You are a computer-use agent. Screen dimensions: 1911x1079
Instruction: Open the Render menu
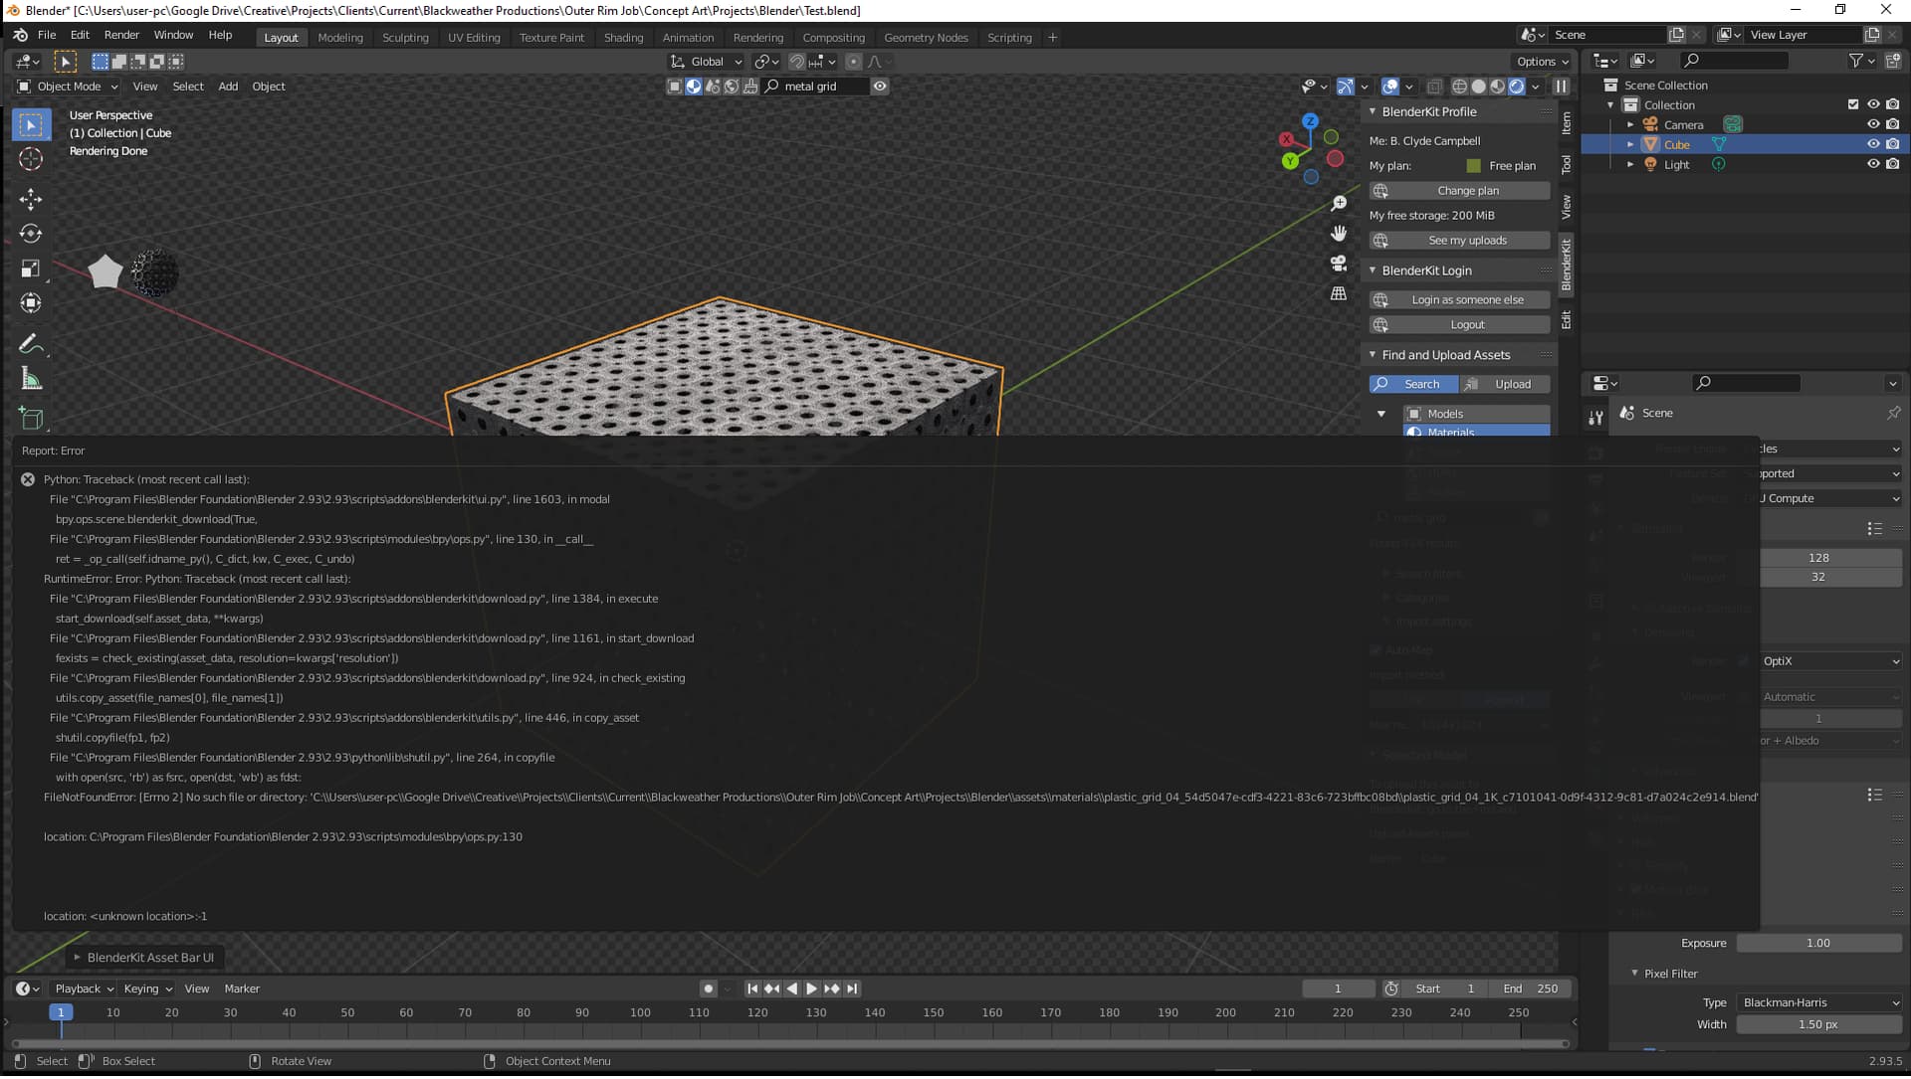tap(121, 35)
